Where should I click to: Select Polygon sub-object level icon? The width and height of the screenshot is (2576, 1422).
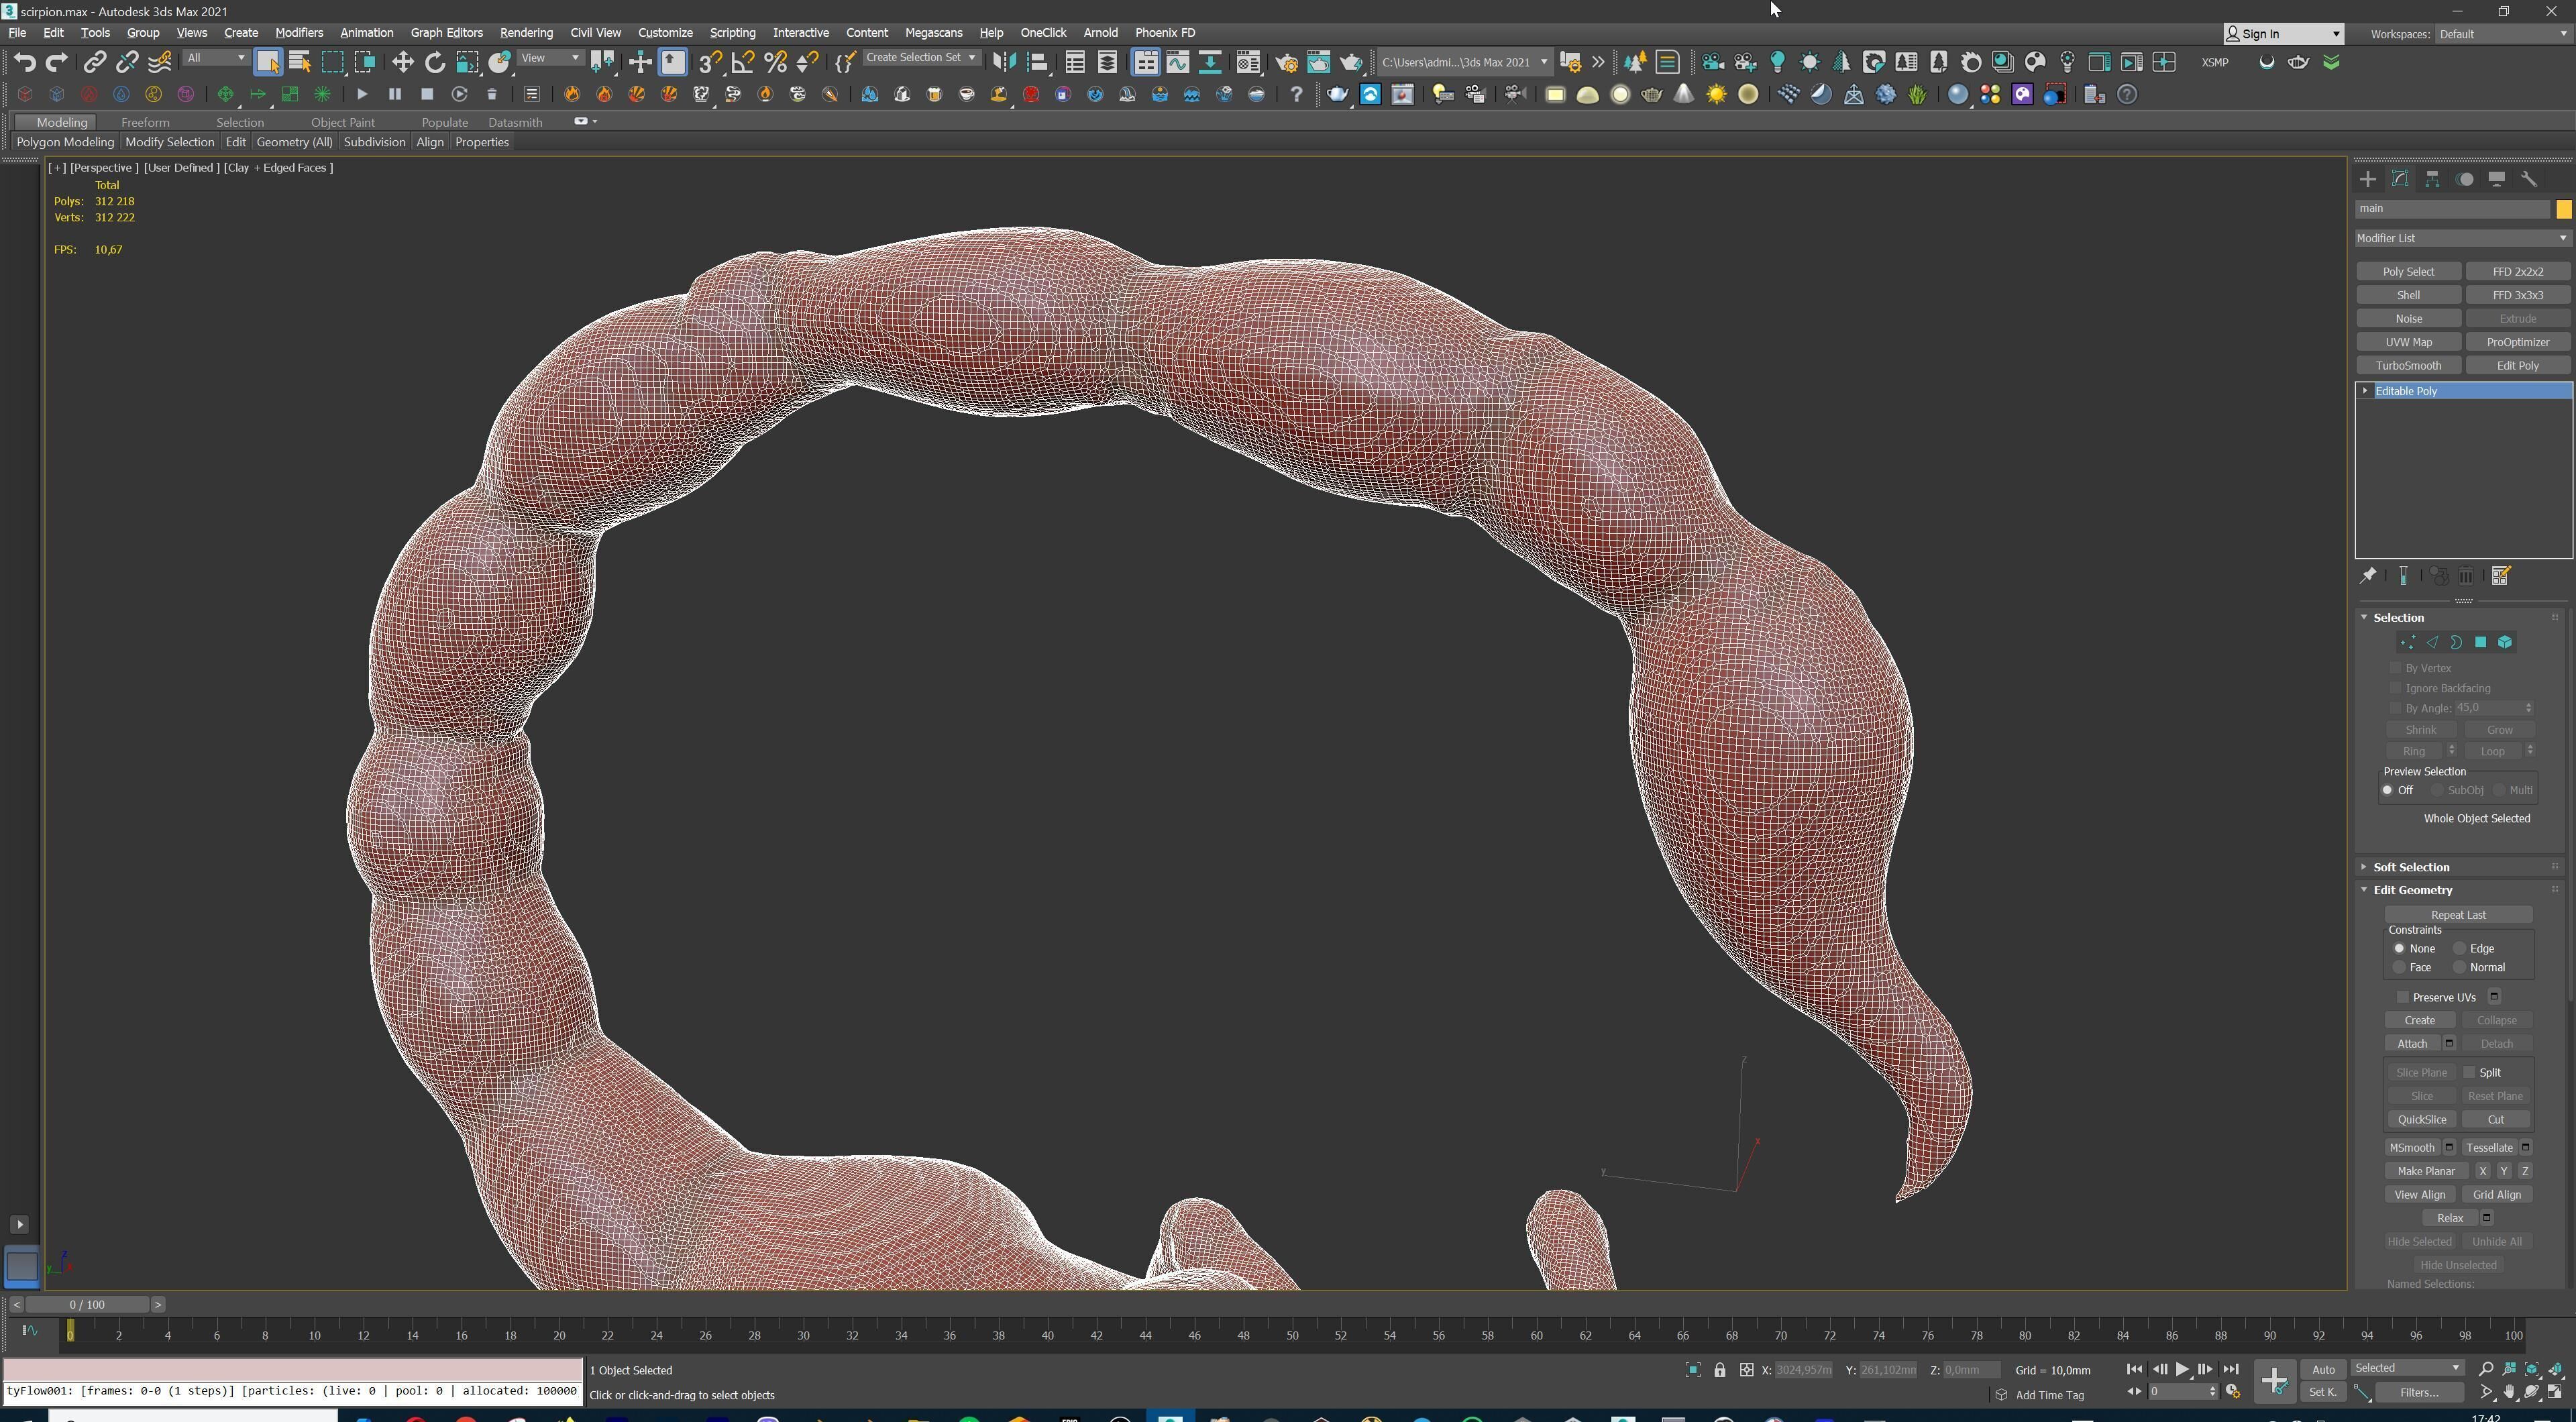[2481, 643]
